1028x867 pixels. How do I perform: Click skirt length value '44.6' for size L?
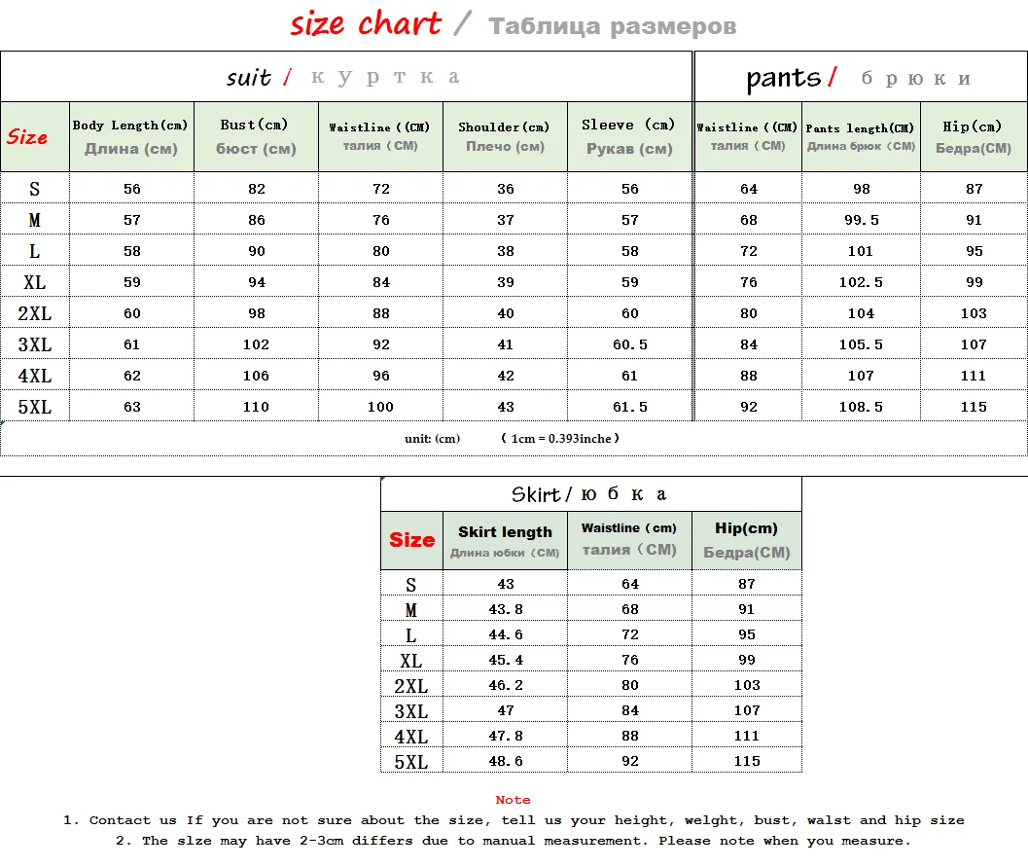pos(506,634)
